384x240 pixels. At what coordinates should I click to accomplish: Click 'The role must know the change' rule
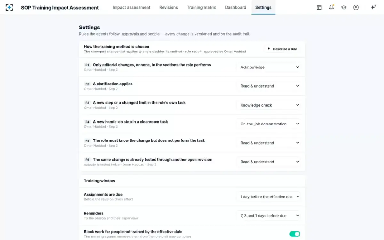pyautogui.click(x=149, y=140)
